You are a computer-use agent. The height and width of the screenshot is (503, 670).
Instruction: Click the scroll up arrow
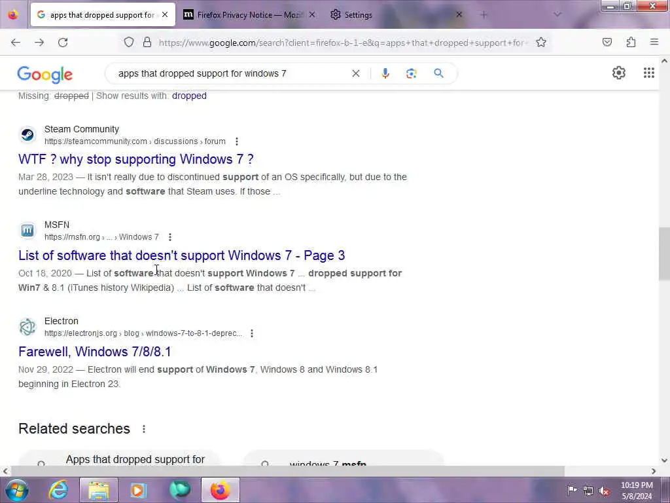664,61
